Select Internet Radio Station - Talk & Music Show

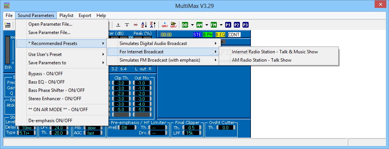click(279, 52)
